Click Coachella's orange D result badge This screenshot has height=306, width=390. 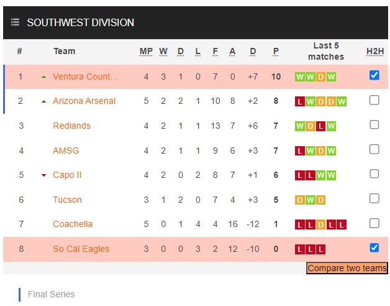pyautogui.click(x=320, y=225)
